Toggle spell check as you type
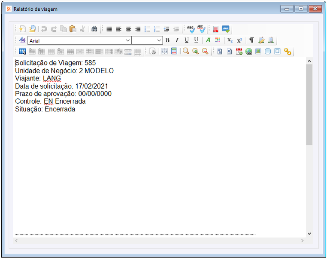327x258 pixels. click(201, 29)
